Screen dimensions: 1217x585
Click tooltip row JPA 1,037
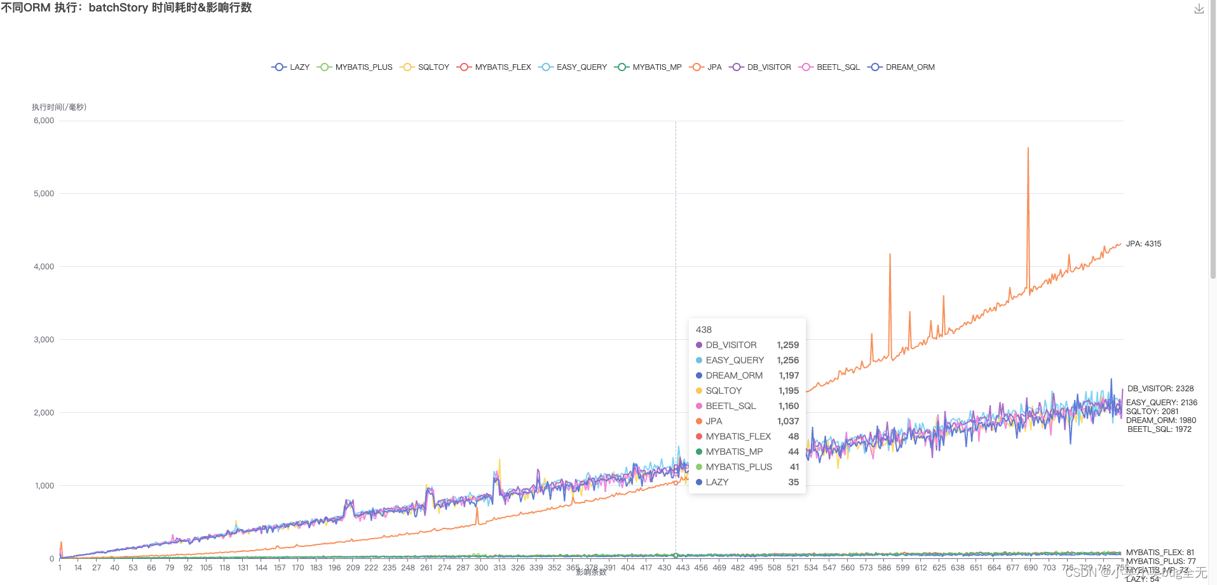747,421
